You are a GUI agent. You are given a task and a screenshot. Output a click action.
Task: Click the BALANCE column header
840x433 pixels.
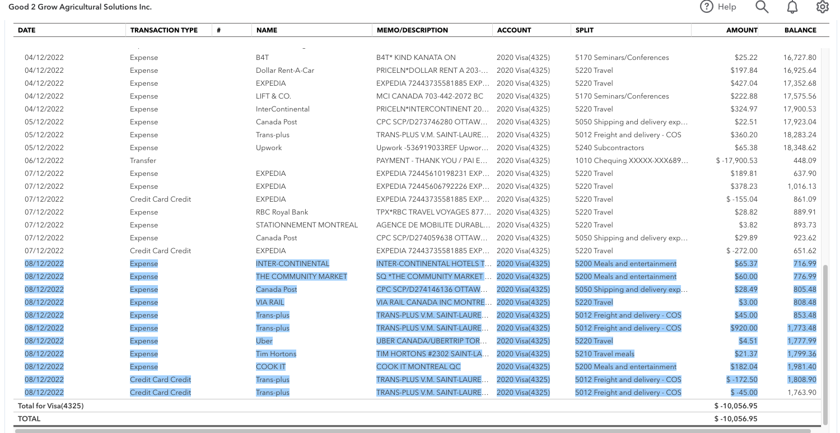coord(800,30)
